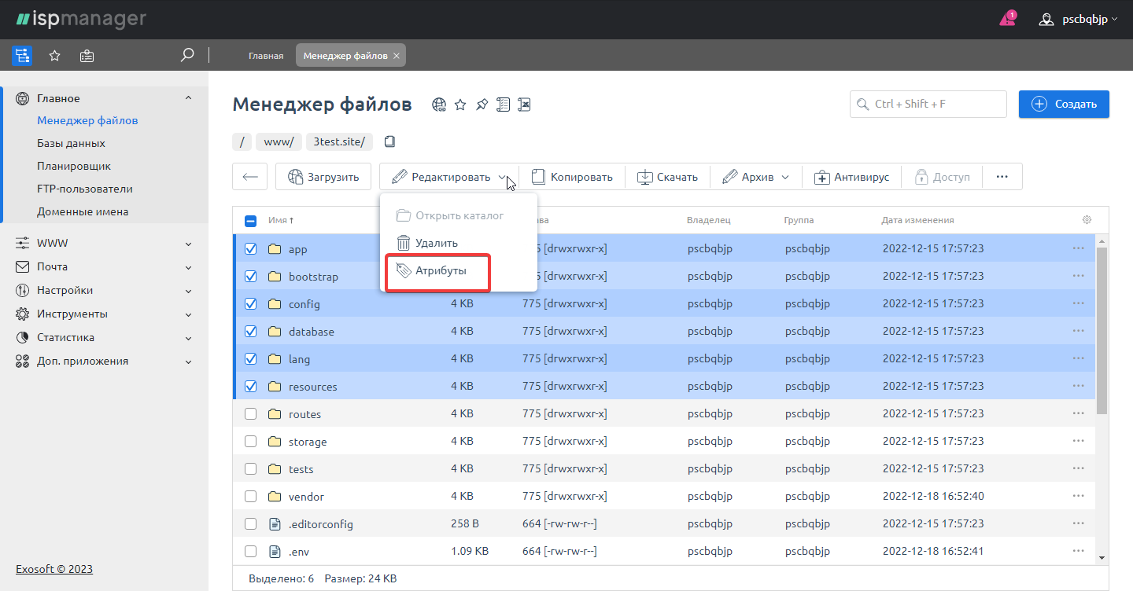1133x591 pixels.
Task: Open favorites star in top navbar
Action: click(54, 55)
